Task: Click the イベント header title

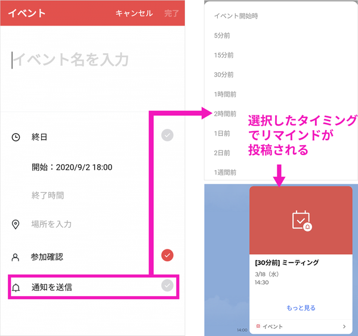Action: 27,13
